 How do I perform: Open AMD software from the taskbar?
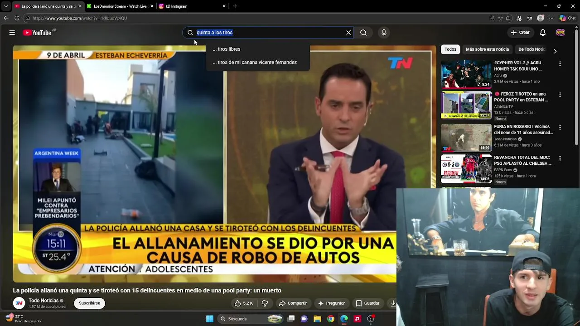pyautogui.click(x=357, y=319)
